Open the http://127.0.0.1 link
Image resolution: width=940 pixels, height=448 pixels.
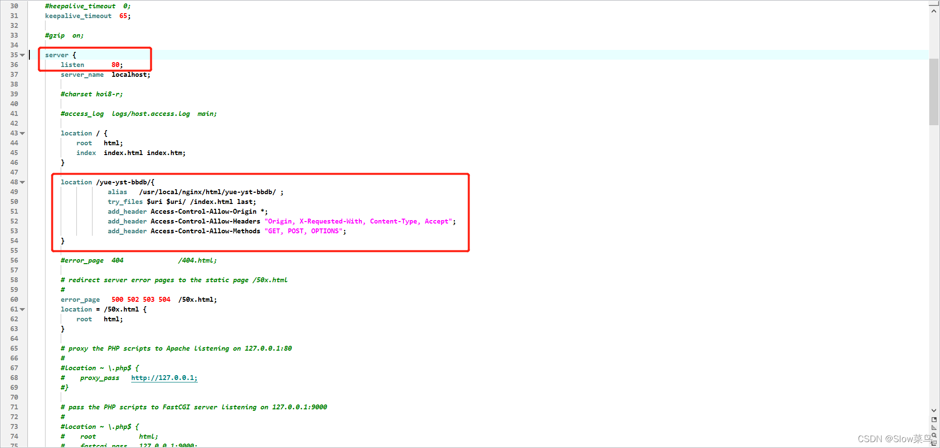[164, 378]
